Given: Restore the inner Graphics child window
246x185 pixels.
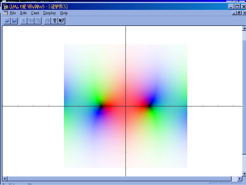Looking at the screenshot, I should coord(239,13).
